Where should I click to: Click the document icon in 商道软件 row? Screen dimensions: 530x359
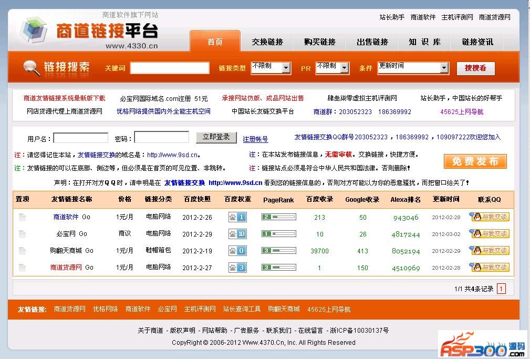click(22, 217)
